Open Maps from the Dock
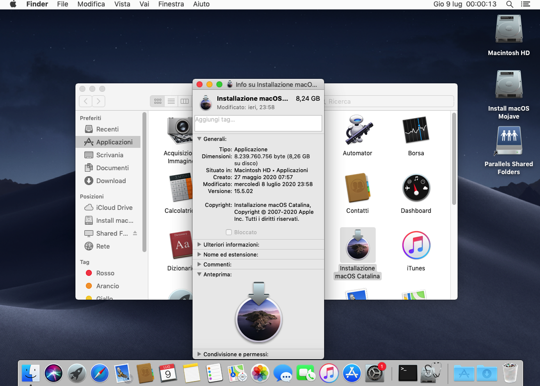The height and width of the screenshot is (386, 540). (237, 373)
